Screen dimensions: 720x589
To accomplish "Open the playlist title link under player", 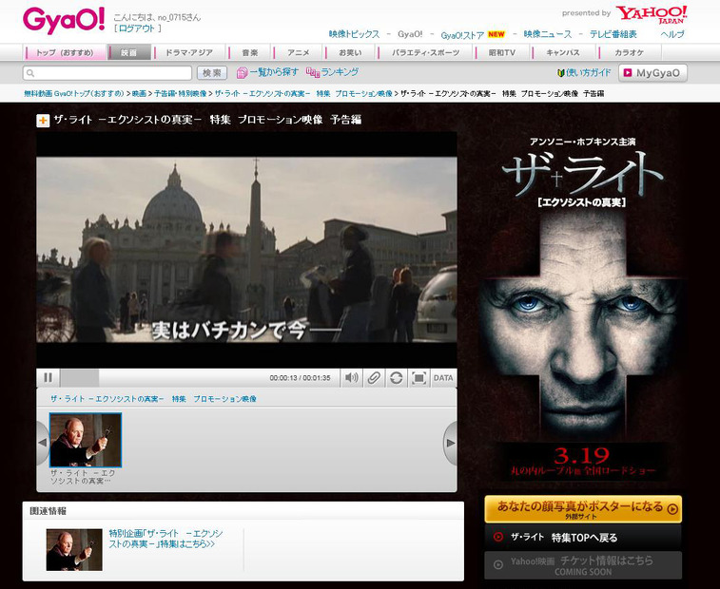I will (x=153, y=399).
